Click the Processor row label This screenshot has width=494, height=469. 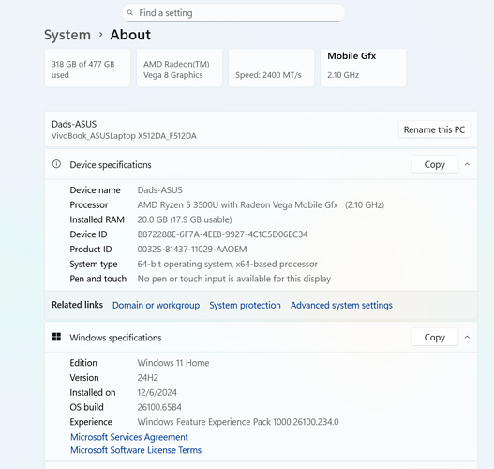coord(89,204)
